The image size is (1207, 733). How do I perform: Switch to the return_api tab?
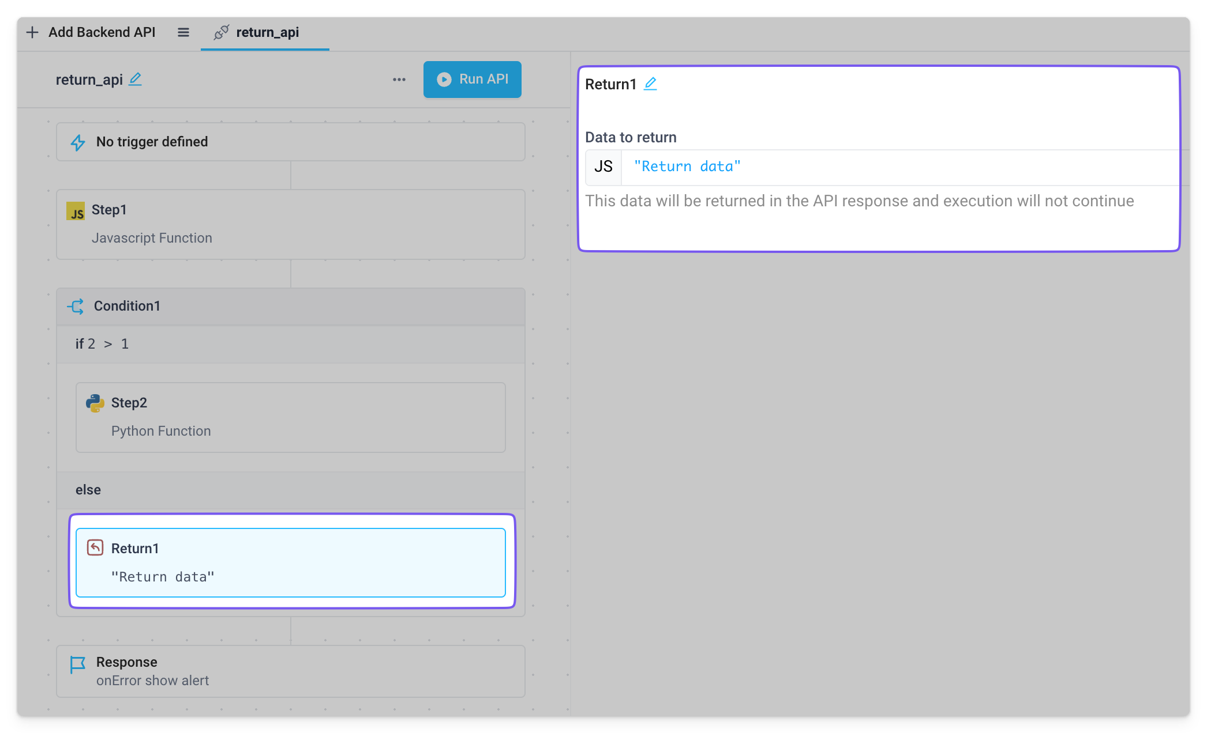tap(267, 32)
